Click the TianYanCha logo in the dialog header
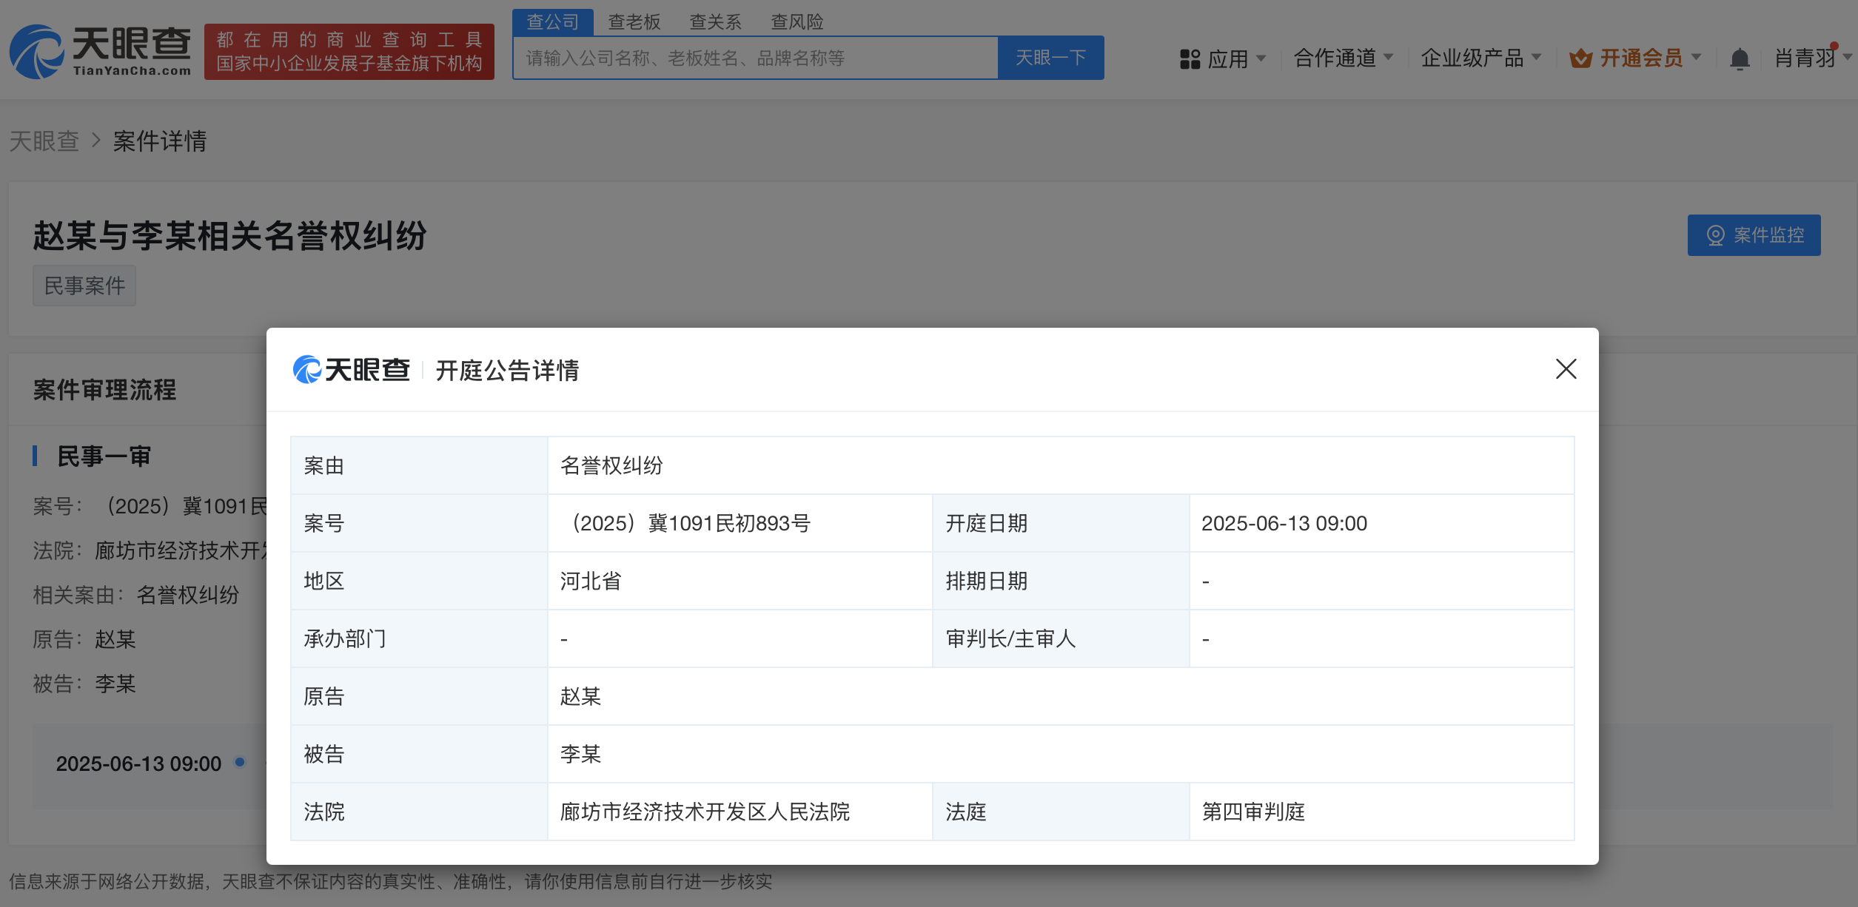The height and width of the screenshot is (907, 1858). (x=352, y=370)
